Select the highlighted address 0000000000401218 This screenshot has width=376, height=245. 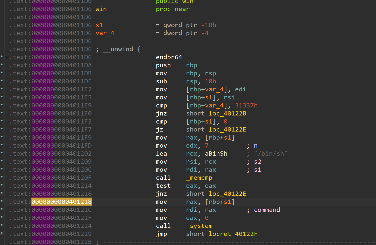(61, 202)
